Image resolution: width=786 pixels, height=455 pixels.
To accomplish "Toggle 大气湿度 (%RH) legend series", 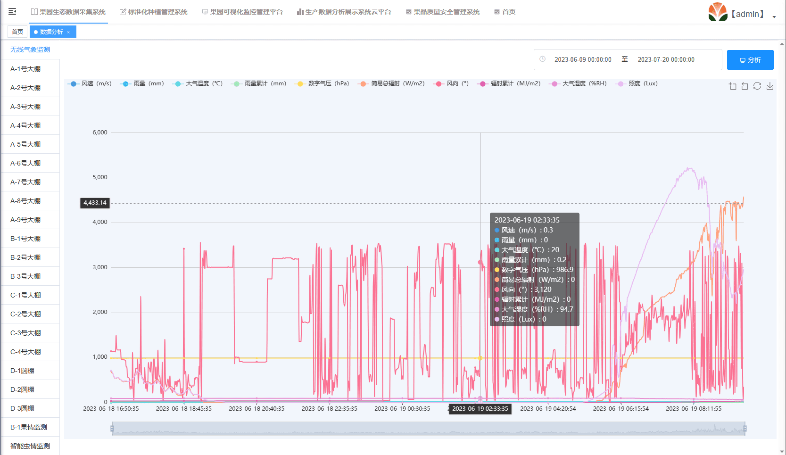I will click(x=578, y=83).
